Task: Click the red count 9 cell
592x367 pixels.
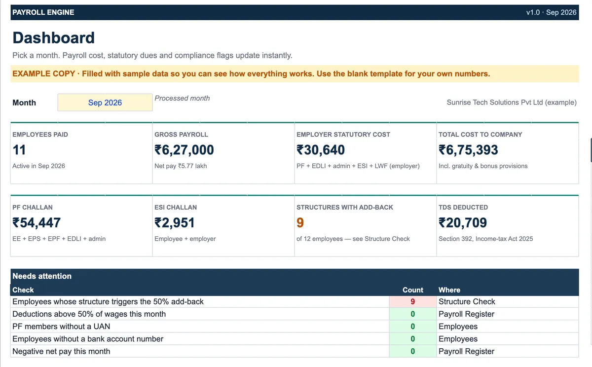Action: click(x=413, y=301)
